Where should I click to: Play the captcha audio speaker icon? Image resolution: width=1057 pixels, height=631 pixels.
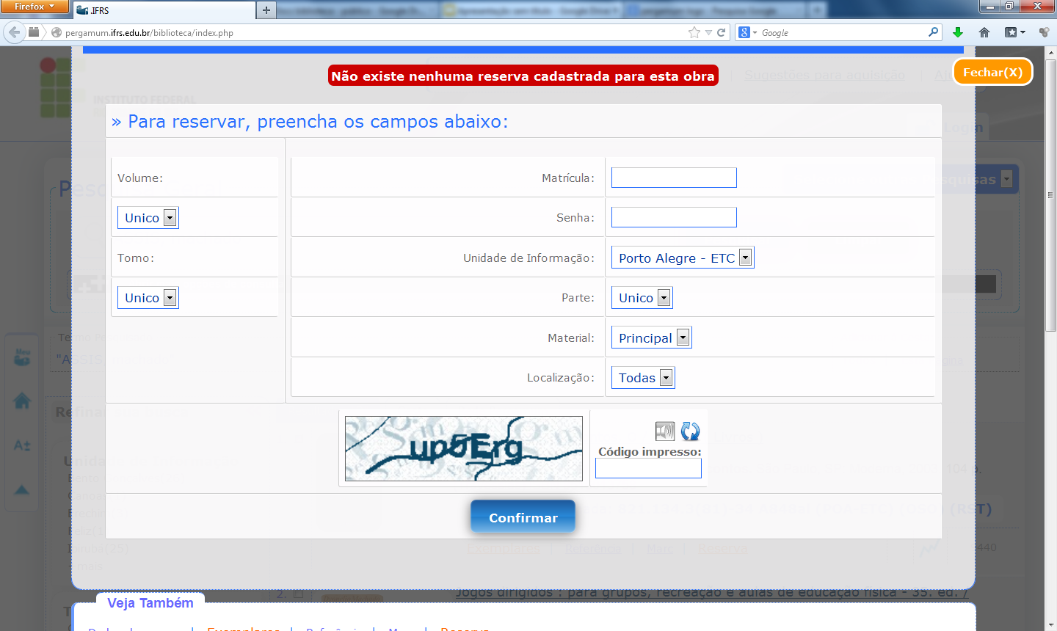[665, 431]
